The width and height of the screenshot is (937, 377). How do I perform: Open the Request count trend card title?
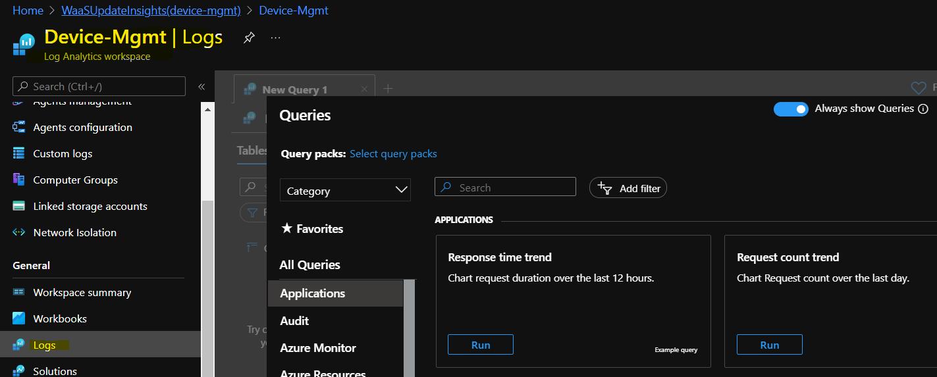point(788,257)
